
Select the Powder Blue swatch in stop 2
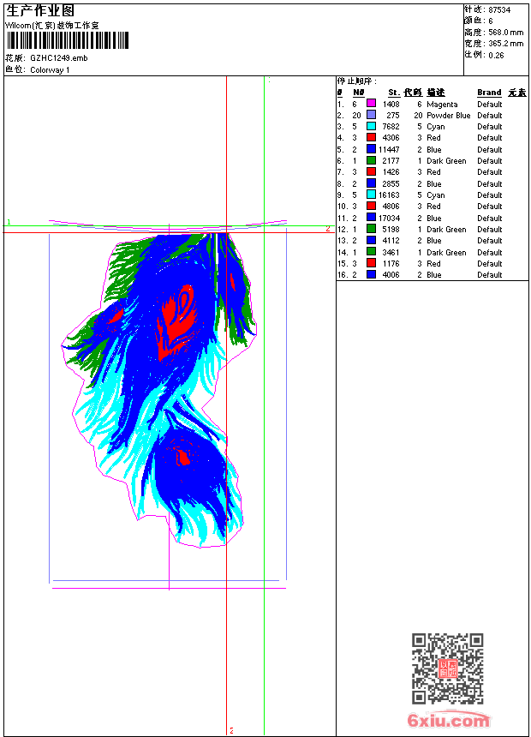click(371, 115)
